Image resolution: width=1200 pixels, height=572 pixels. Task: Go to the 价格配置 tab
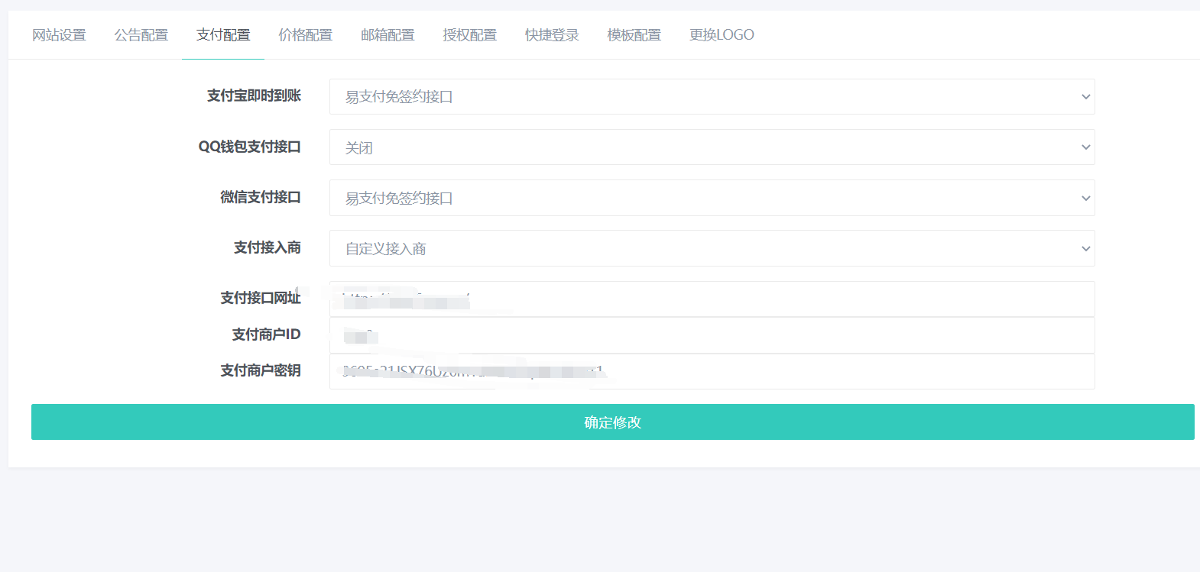(305, 35)
